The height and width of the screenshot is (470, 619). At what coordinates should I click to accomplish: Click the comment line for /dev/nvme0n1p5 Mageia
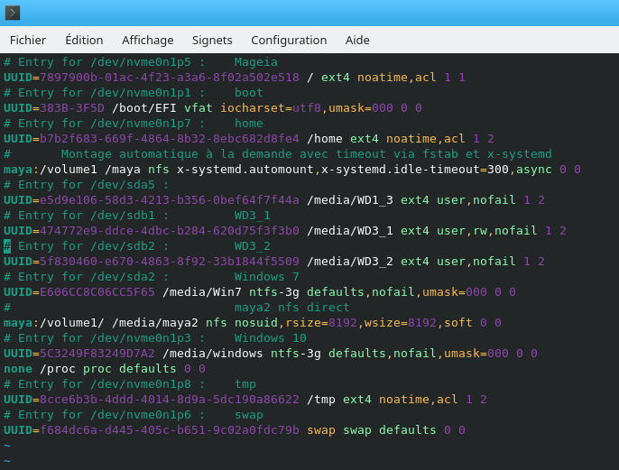pos(141,62)
